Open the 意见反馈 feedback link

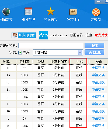coord(101,35)
